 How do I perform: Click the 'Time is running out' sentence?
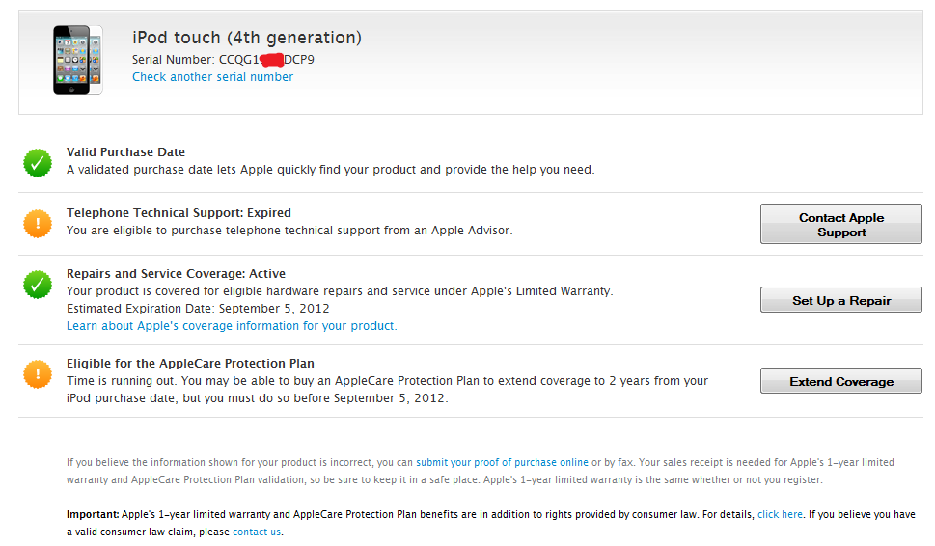(x=387, y=389)
